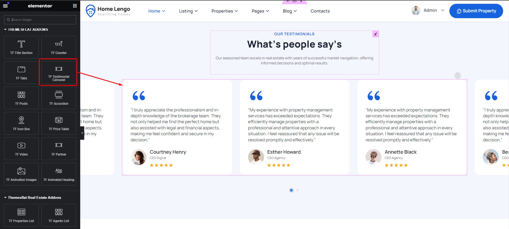Open the Listing menu dropdown
This screenshot has height=229, width=509.
coord(188,11)
